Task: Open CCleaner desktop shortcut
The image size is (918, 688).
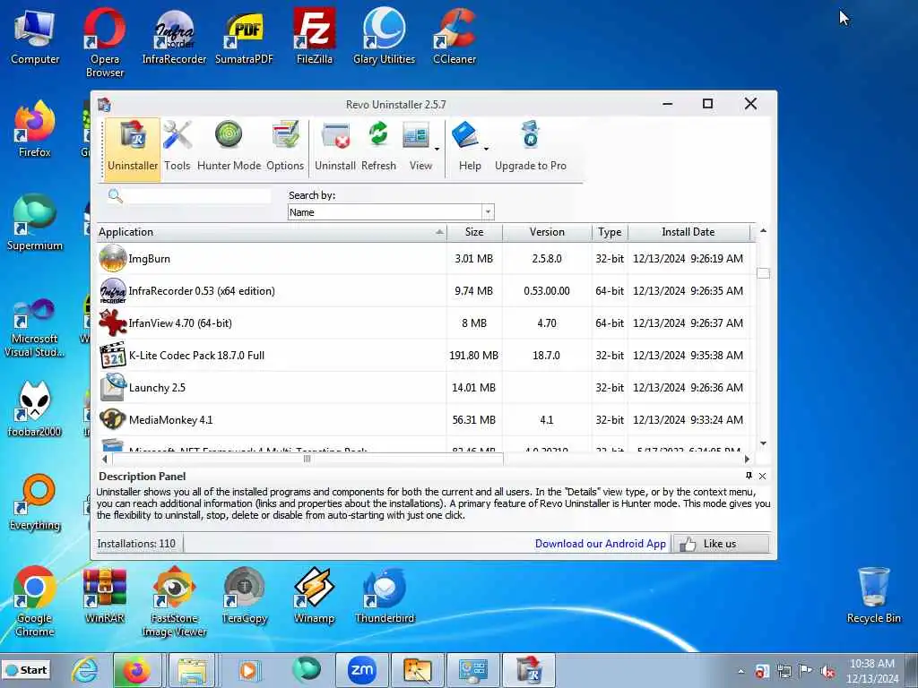Action: [x=455, y=36]
